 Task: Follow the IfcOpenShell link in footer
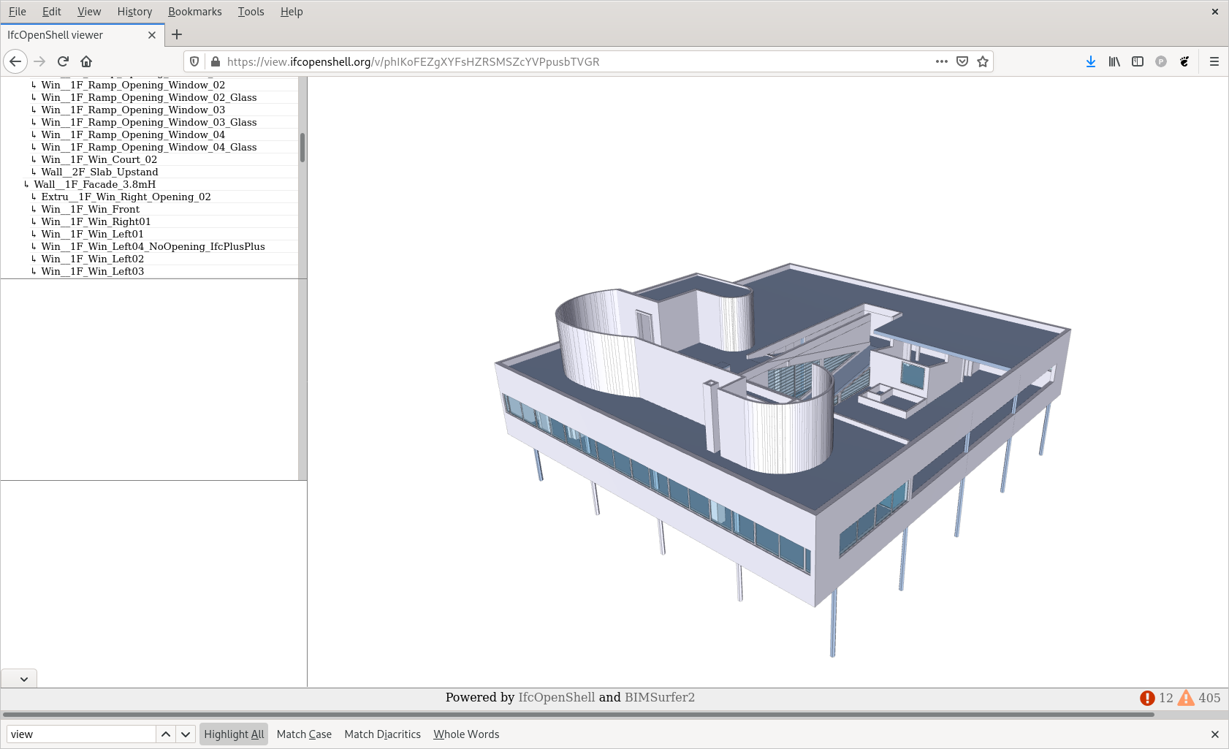pyautogui.click(x=557, y=697)
